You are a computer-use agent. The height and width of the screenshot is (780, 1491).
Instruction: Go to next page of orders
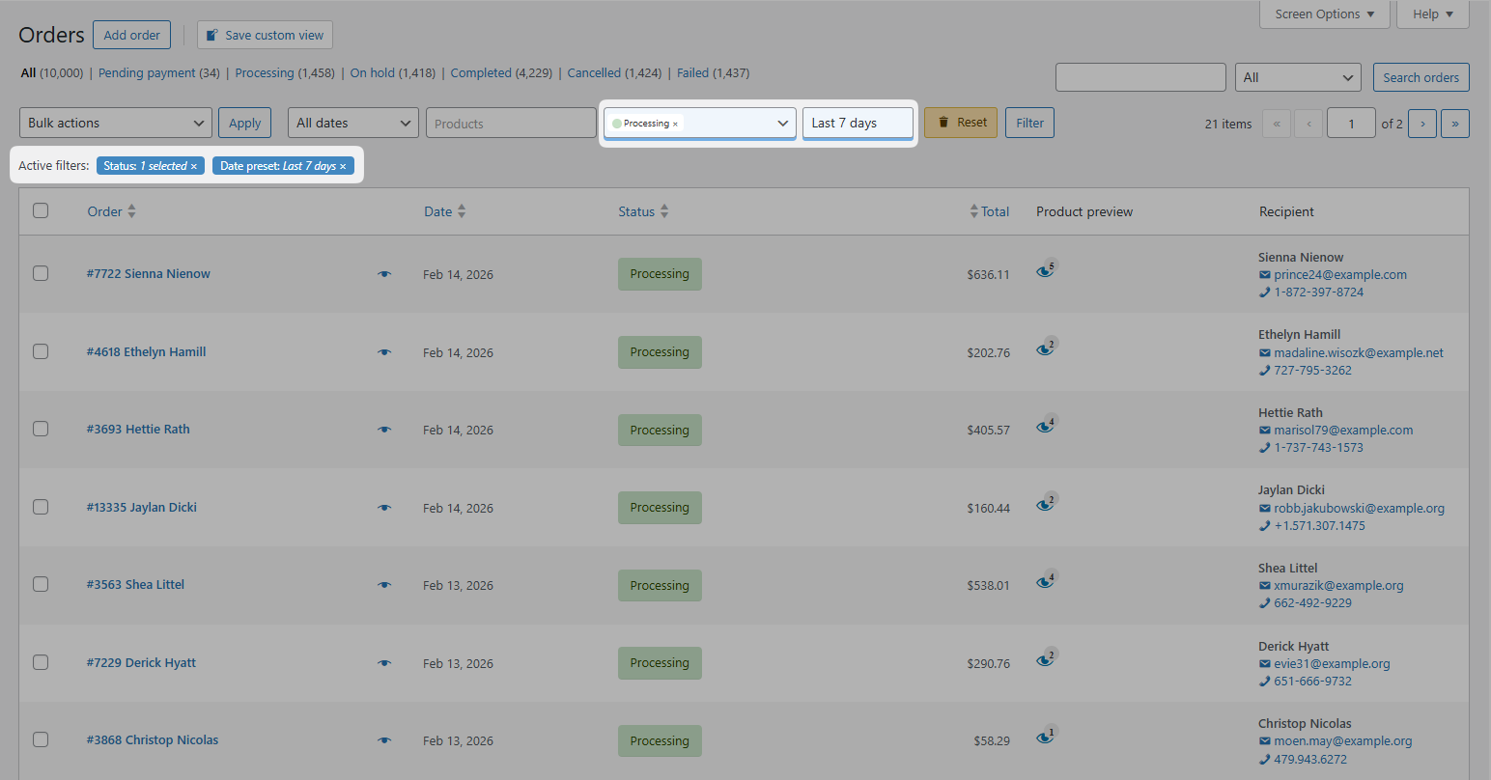(1421, 124)
